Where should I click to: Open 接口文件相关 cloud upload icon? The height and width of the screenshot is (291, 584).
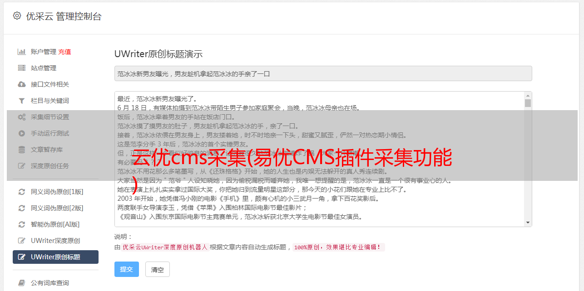(x=21, y=84)
